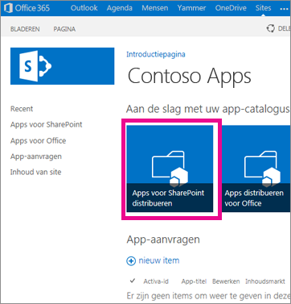The height and width of the screenshot is (304, 291).
Task: Go to Outlook in top navigation
Action: (x=84, y=8)
